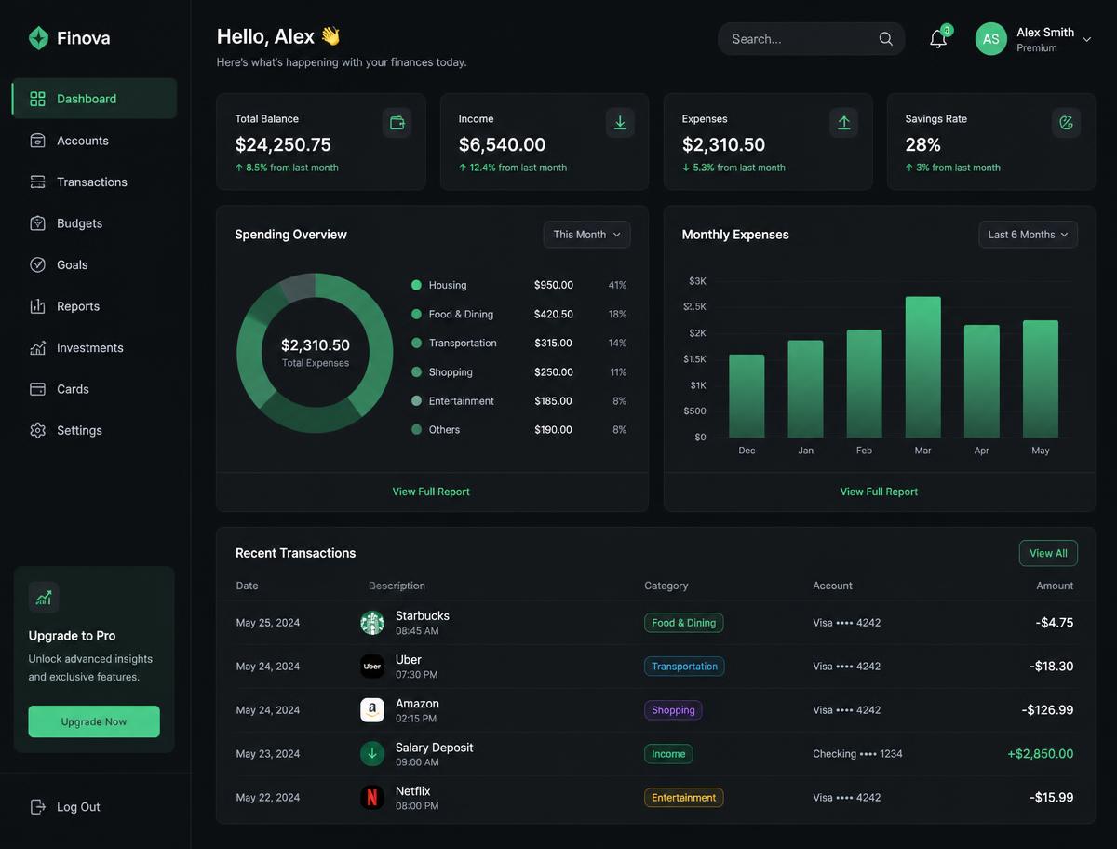The height and width of the screenshot is (849, 1117).
Task: Open the Last 6 Months dropdown
Action: 1028,235
